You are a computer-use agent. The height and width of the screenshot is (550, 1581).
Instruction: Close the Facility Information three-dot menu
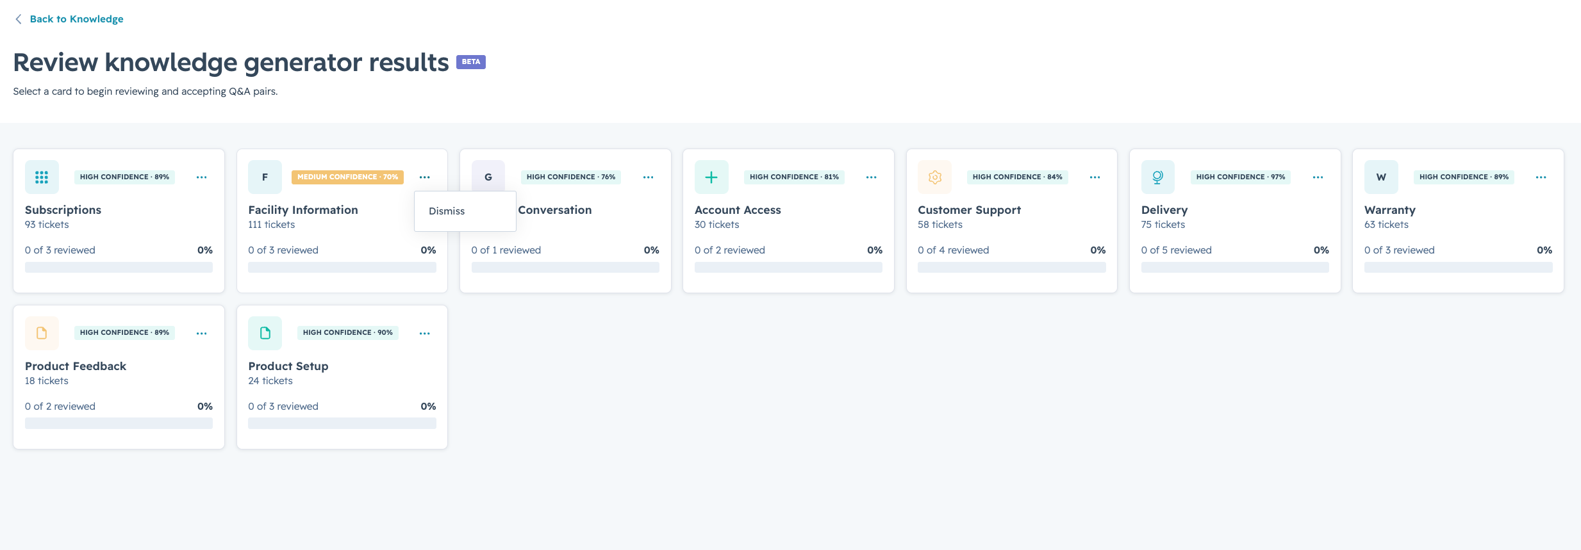[x=424, y=177]
